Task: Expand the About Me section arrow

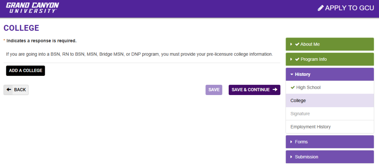Action: (x=291, y=44)
